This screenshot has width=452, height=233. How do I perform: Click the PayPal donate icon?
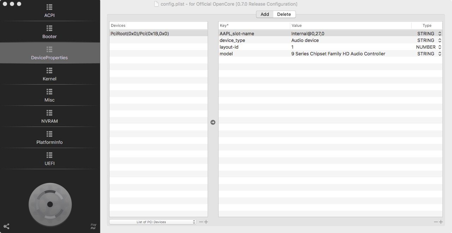coord(93,226)
